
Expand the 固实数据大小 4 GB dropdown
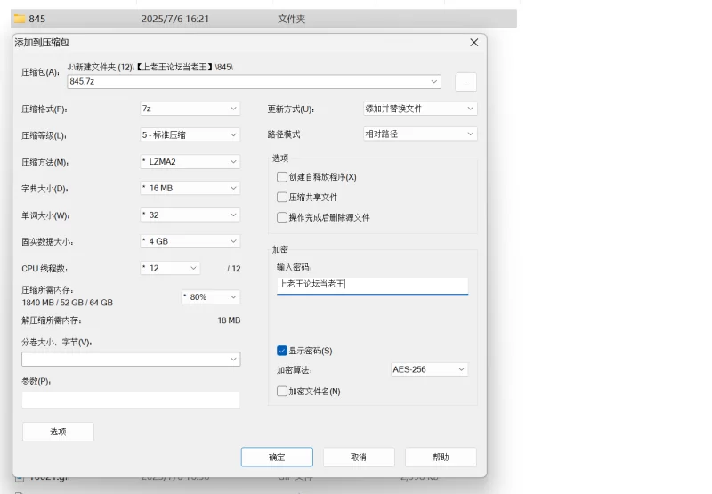coord(189,241)
